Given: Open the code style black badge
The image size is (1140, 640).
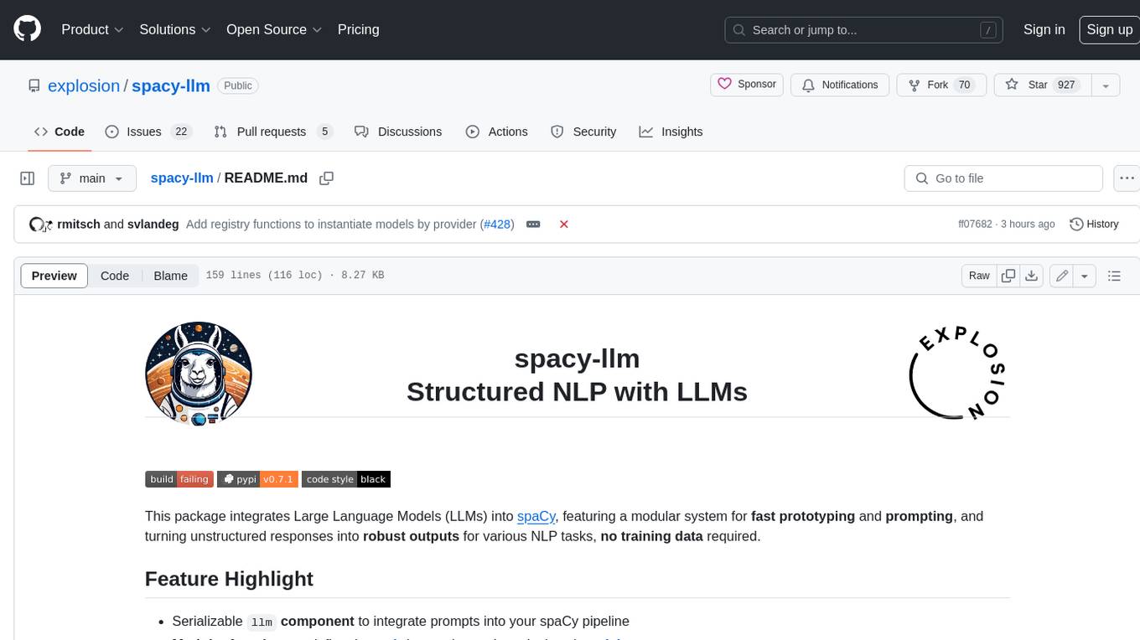Looking at the screenshot, I should point(346,479).
